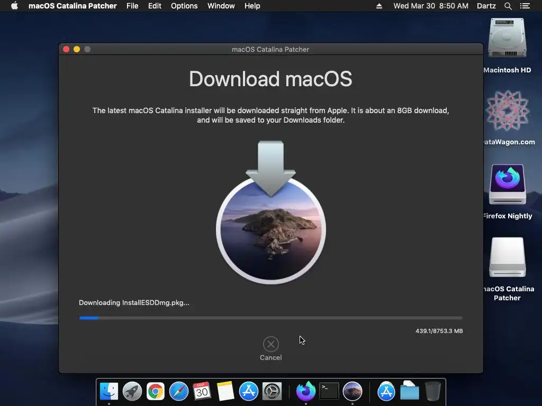Open the Trash in the Dock

pyautogui.click(x=433, y=391)
